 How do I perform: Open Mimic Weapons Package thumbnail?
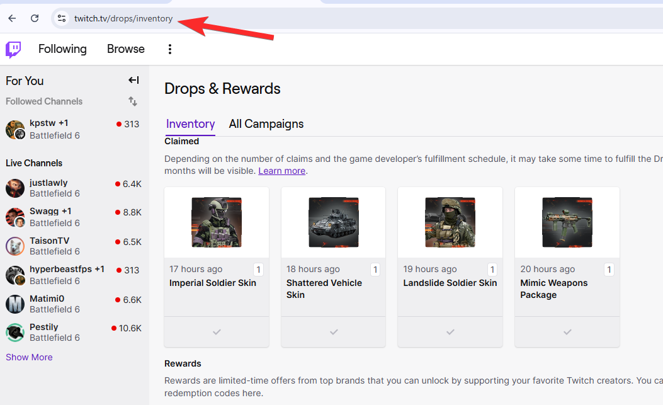pyautogui.click(x=567, y=222)
